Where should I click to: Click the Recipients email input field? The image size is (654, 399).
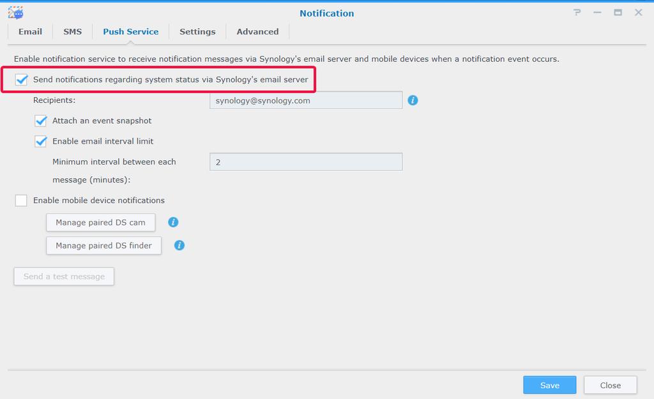pyautogui.click(x=306, y=100)
